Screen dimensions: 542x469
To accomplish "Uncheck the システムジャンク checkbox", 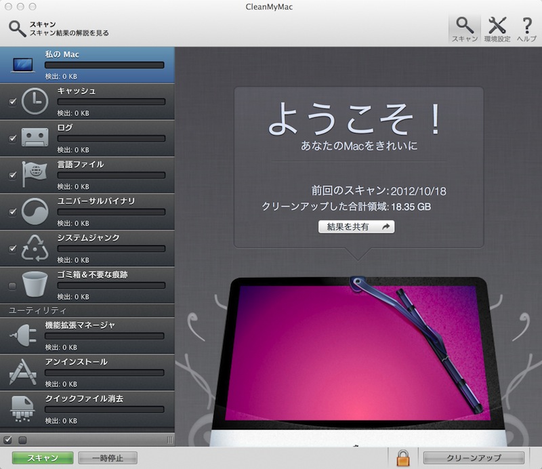I will [x=12, y=248].
